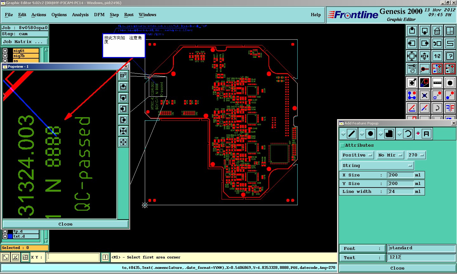457x274 pixels.
Task: Click the delete point X icon
Action: pos(425,95)
